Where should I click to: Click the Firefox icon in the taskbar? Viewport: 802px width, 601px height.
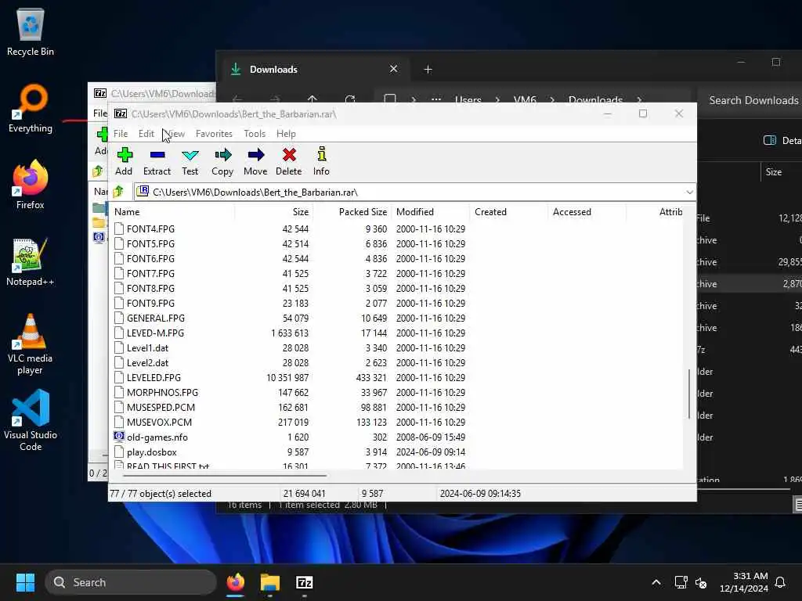235,582
